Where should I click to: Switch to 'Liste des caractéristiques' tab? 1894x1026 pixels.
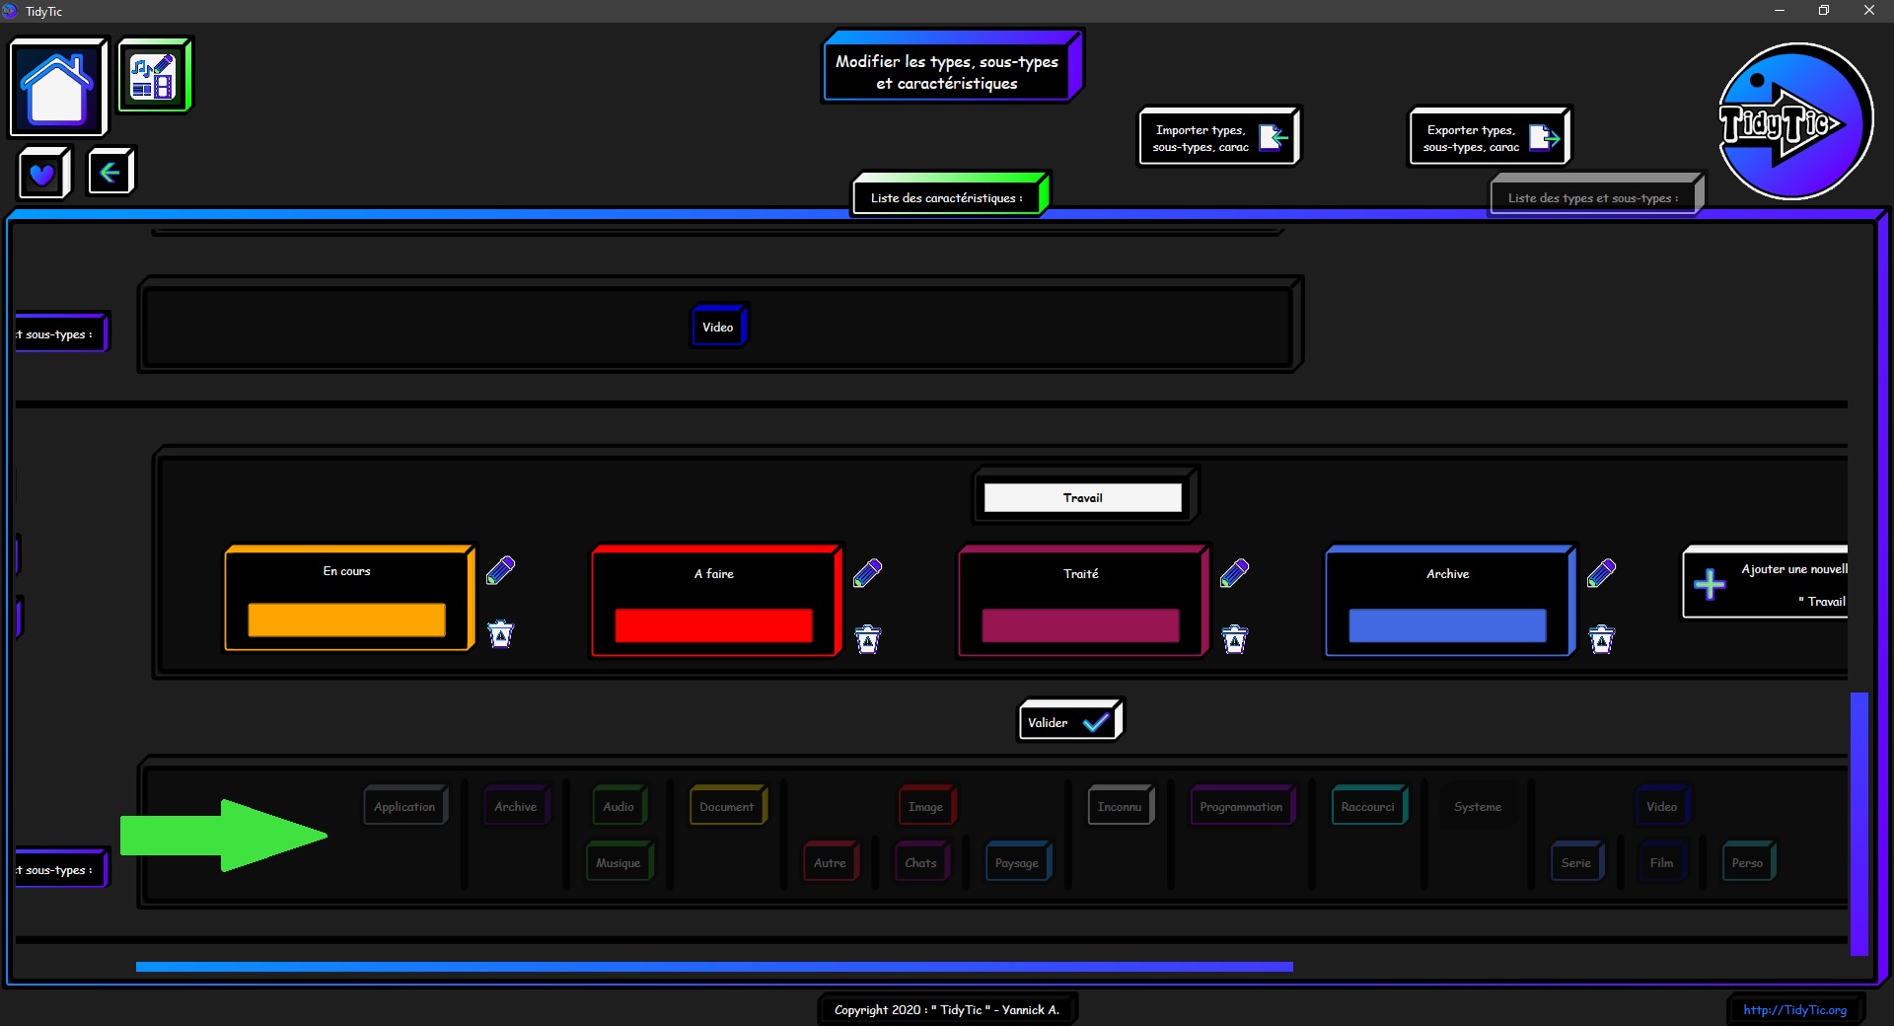tap(947, 197)
